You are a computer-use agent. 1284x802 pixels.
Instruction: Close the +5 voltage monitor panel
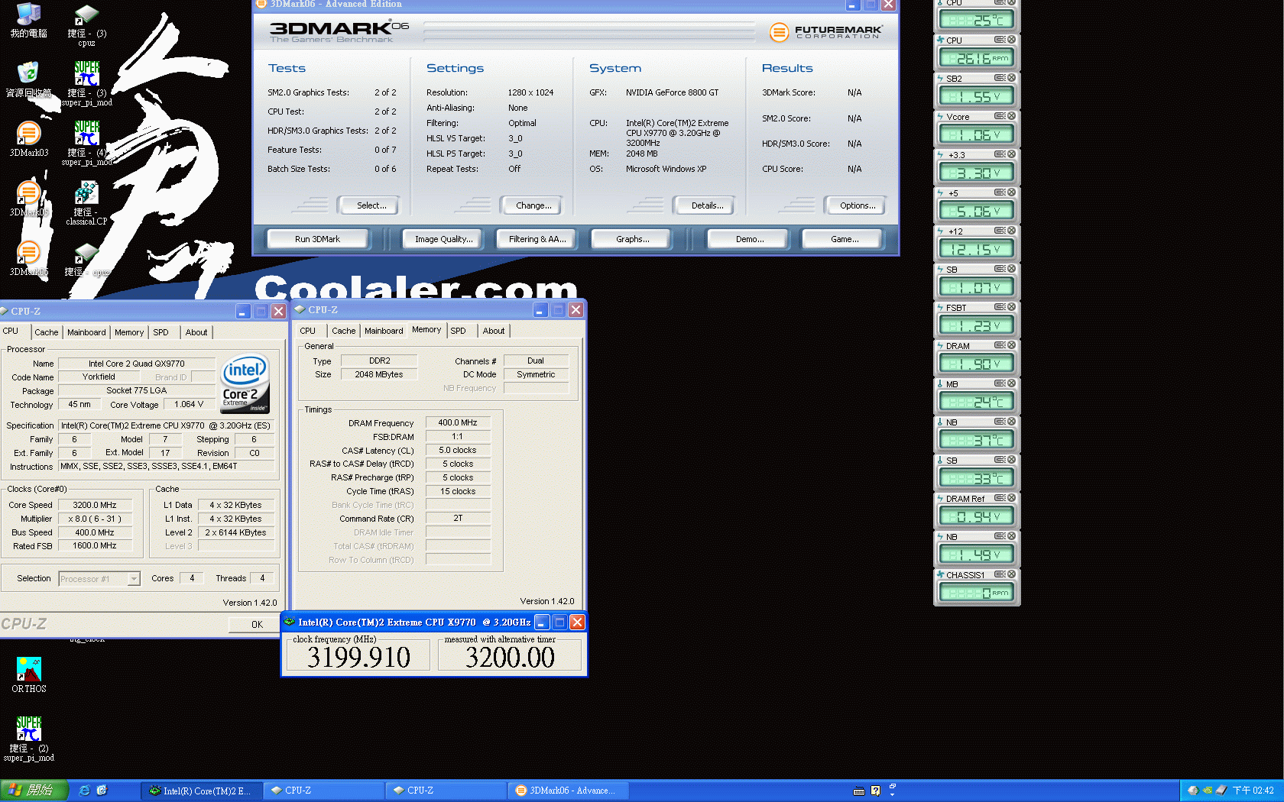[x=1011, y=192]
